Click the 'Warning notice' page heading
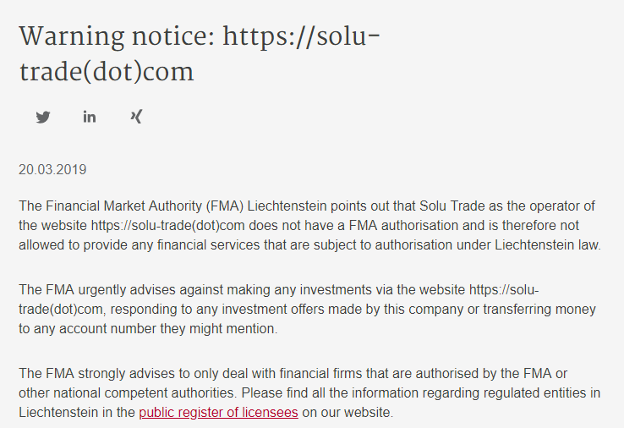624x428 pixels. pyautogui.click(x=200, y=54)
